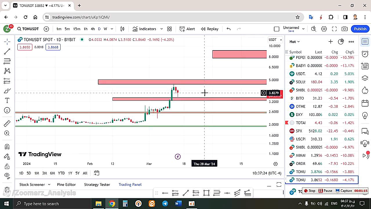
Task: Open chart settings hexagon icon
Action: click(324, 29)
